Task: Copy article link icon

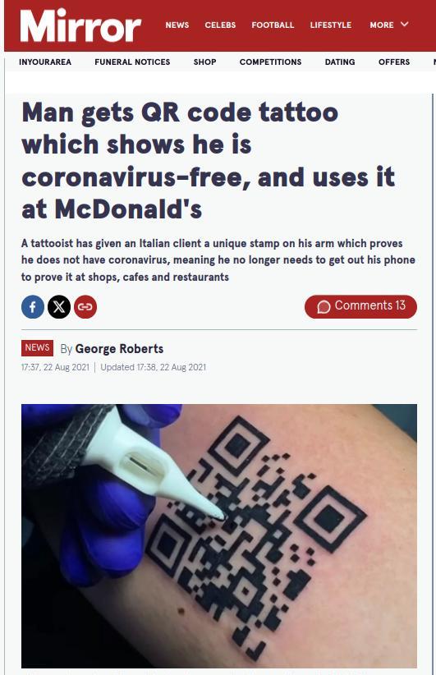Action: point(85,307)
